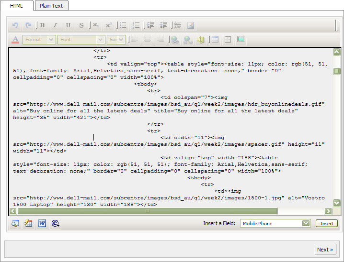344x262 pixels.
Task: Insert a numbered list
Action: pos(136,25)
